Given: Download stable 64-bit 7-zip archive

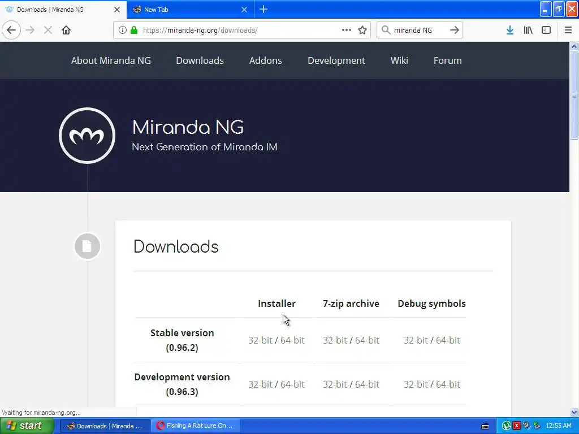Looking at the screenshot, I should point(367,340).
